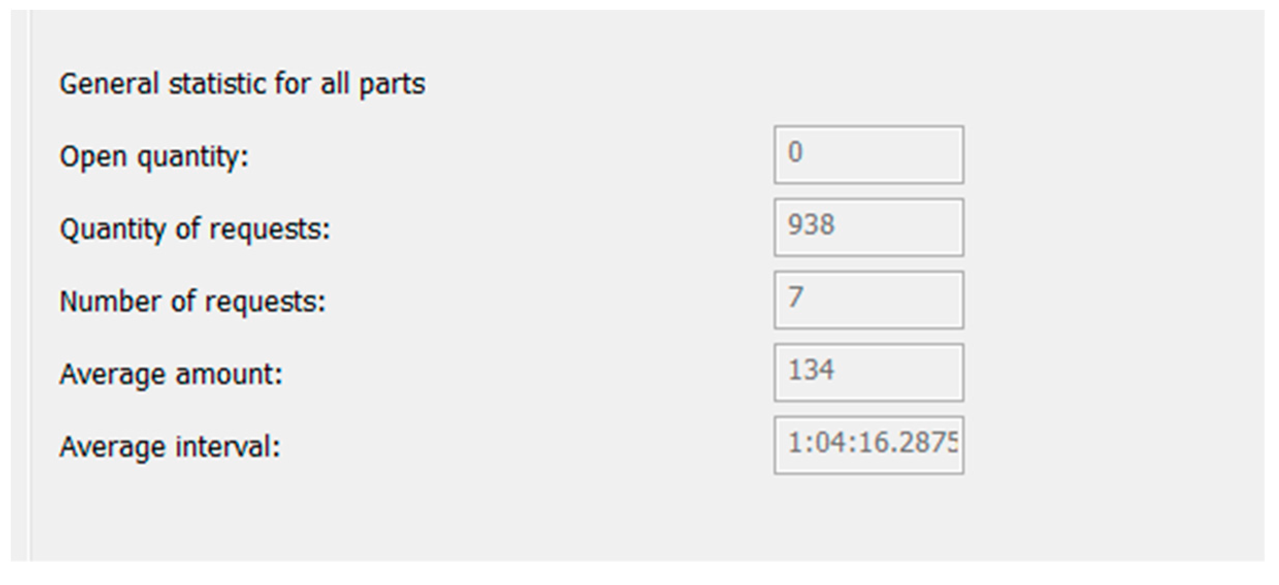This screenshot has width=1279, height=585.
Task: Click the 0 in Open quantity box
Action: point(795,153)
